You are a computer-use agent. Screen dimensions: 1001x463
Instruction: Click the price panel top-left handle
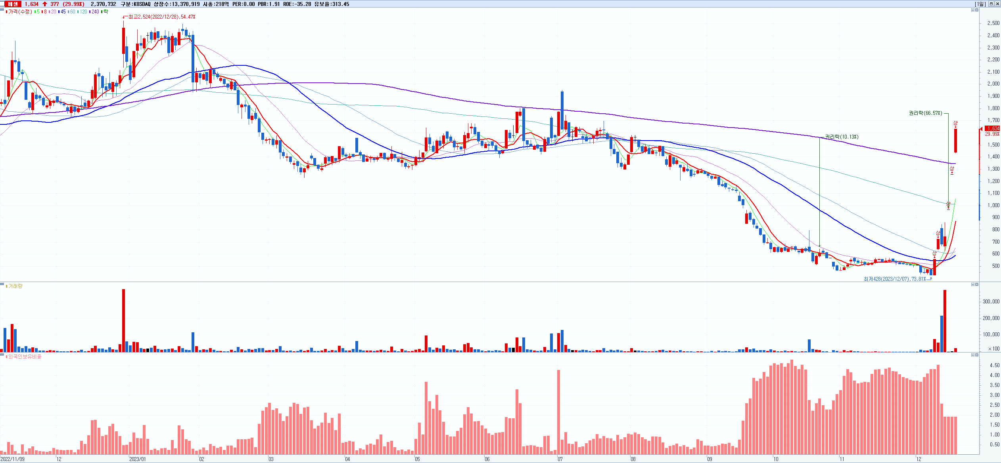[x=2, y=9]
